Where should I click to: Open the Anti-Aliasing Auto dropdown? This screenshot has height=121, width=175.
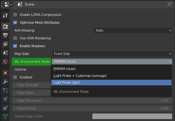click(x=133, y=30)
